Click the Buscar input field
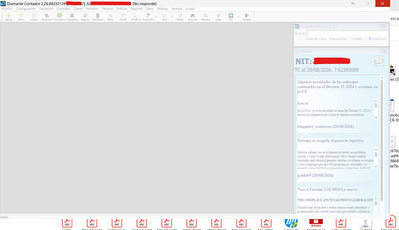This screenshot has width=399, height=230. 347,34
